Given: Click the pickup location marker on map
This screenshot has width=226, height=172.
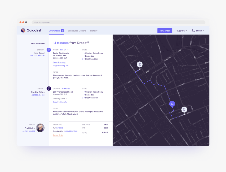Looking at the screenshot, I should point(140,64).
